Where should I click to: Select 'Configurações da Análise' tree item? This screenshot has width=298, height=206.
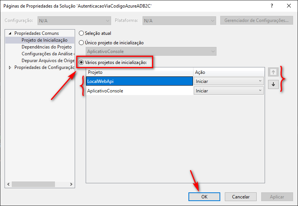47,54
